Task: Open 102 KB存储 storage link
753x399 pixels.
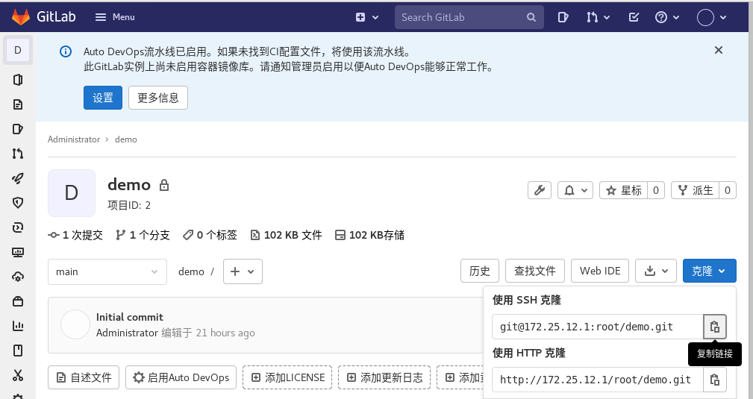Action: (x=369, y=235)
